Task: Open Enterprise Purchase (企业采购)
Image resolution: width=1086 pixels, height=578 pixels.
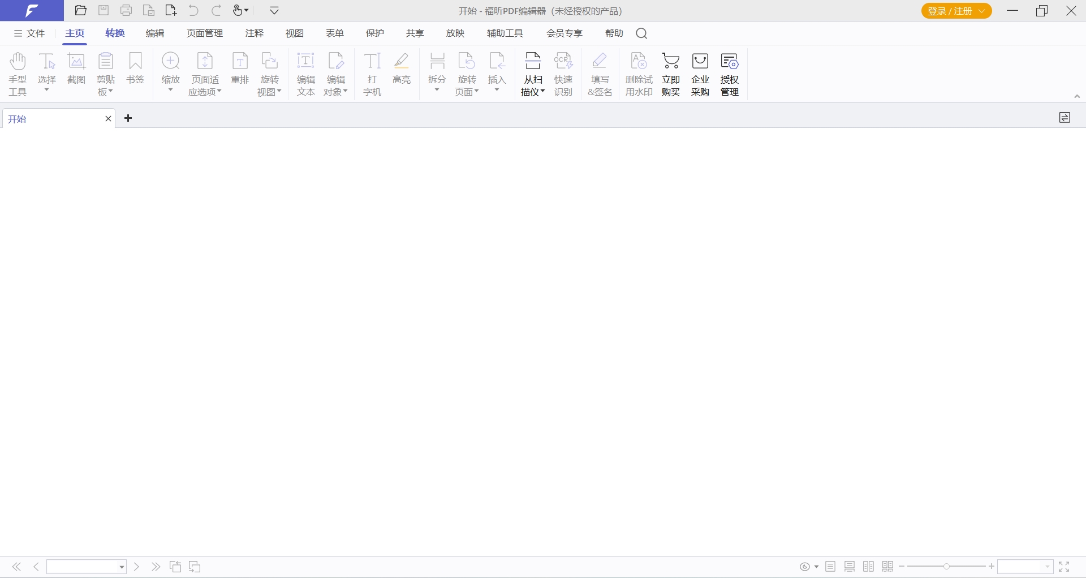Action: click(700, 74)
